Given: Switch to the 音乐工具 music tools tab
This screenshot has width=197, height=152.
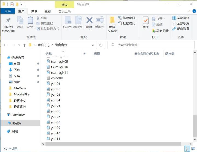Looking at the screenshot, I should 65,11.
